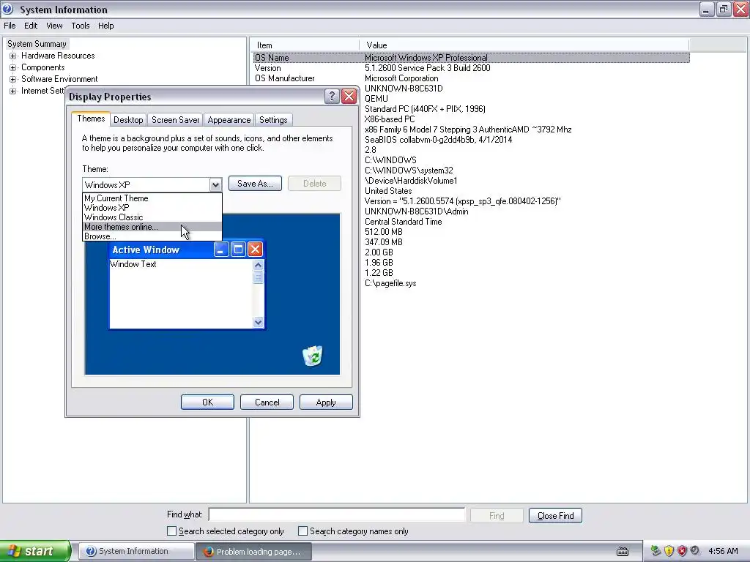
Task: Select More themes online... option
Action: pyautogui.click(x=152, y=227)
